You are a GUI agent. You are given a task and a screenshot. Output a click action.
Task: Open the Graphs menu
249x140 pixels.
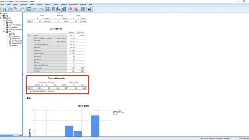56,5
